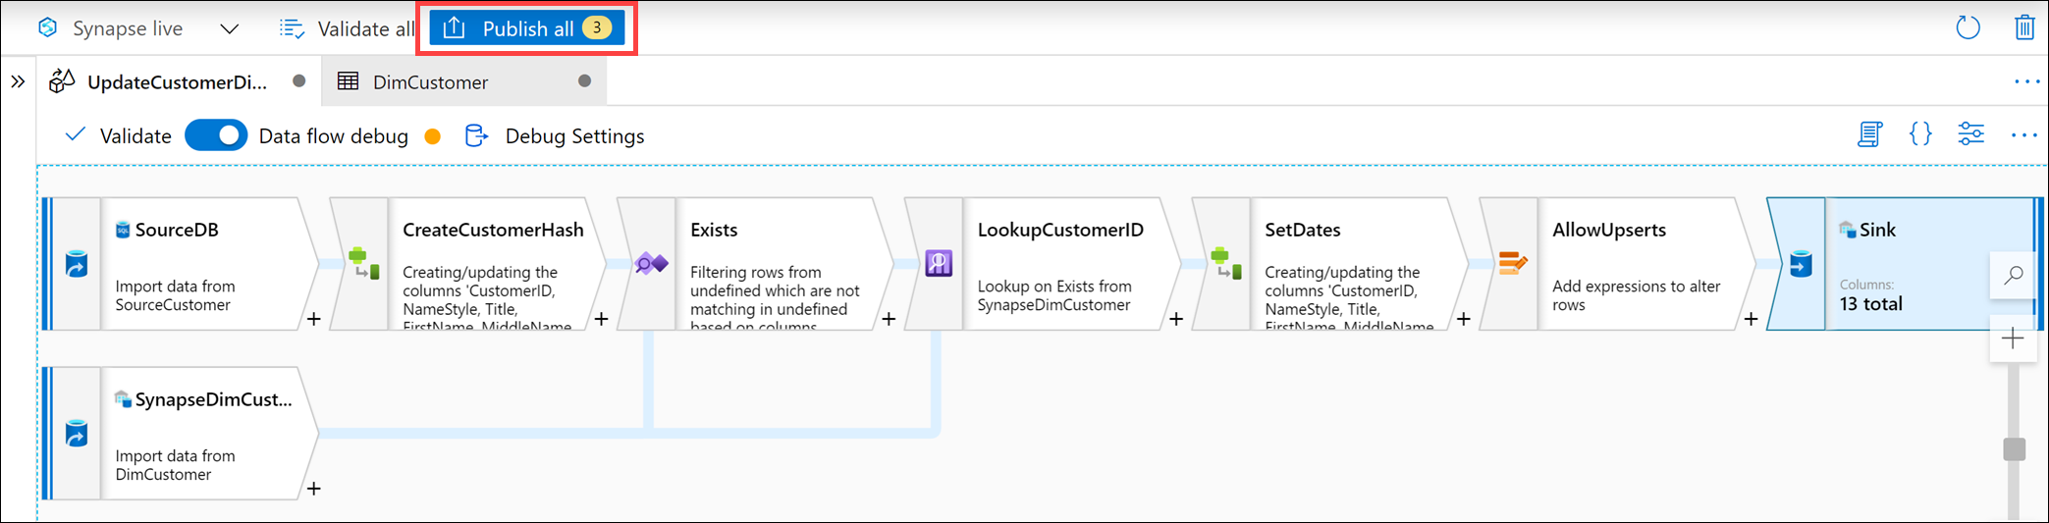
Task: Click plus after the SetDates node
Action: pos(1464,319)
